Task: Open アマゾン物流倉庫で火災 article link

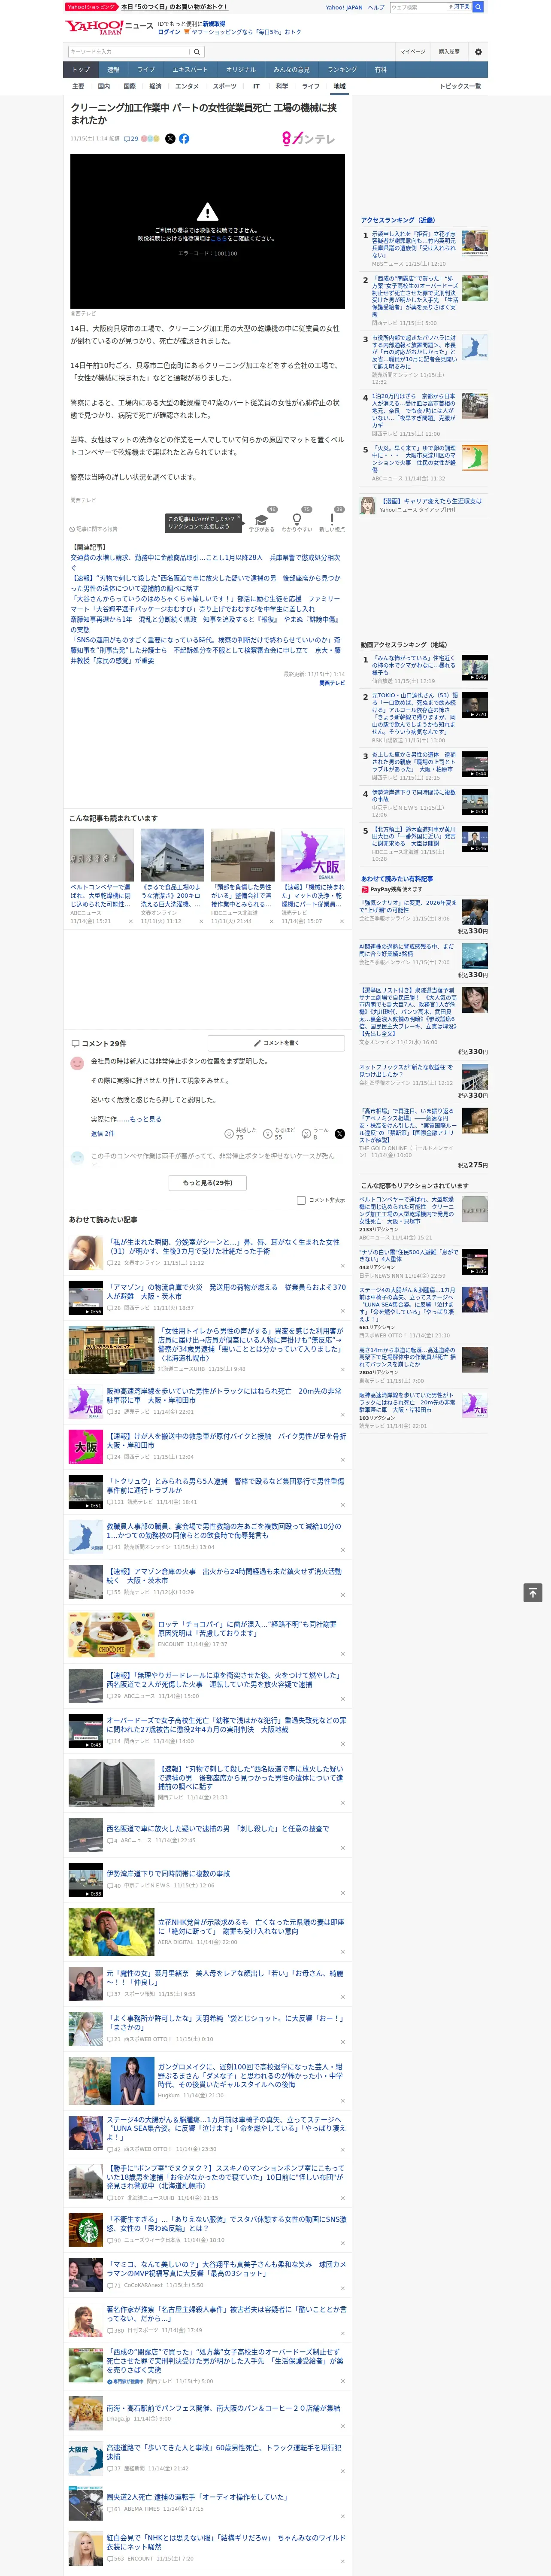Action: tap(226, 1292)
